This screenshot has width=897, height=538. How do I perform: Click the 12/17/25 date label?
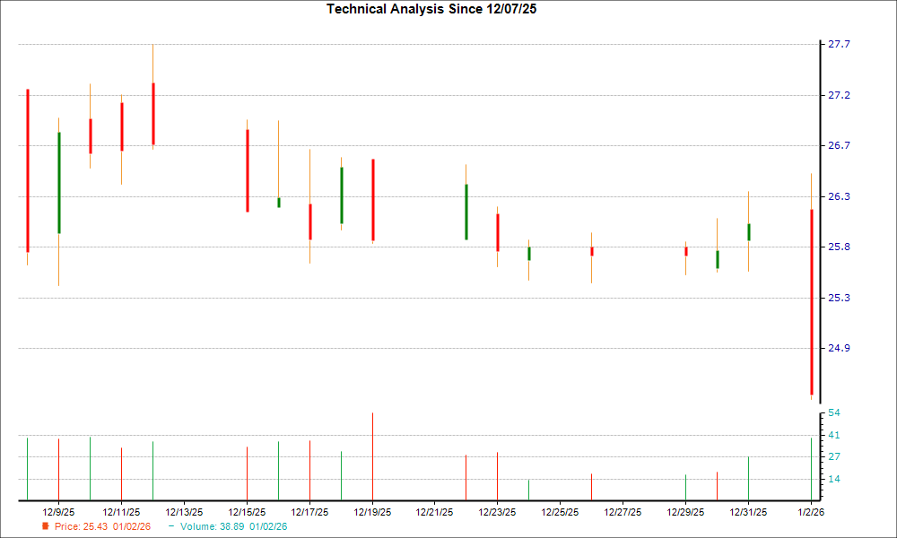click(x=309, y=512)
